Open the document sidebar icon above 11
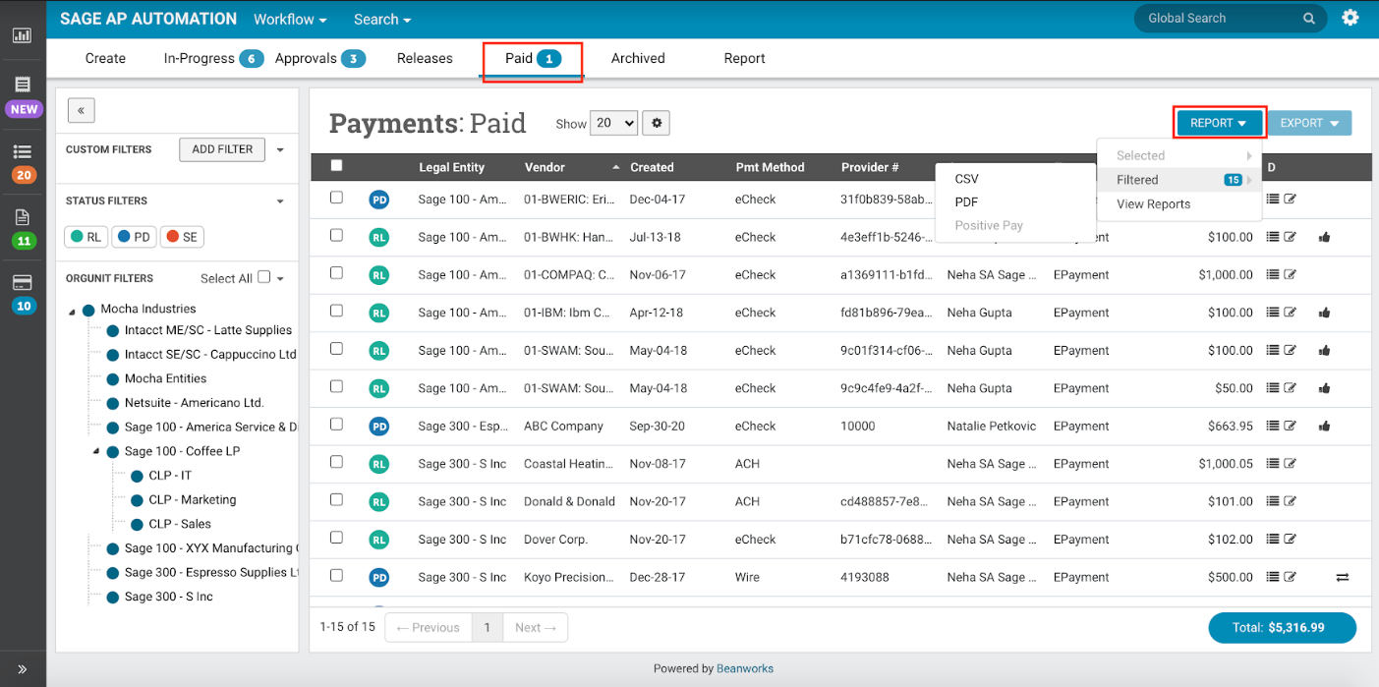This screenshot has width=1379, height=687. pyautogui.click(x=23, y=217)
